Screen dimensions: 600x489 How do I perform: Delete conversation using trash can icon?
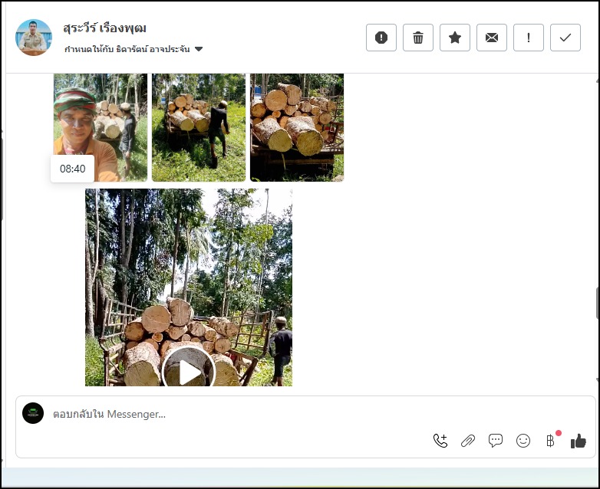coord(418,38)
